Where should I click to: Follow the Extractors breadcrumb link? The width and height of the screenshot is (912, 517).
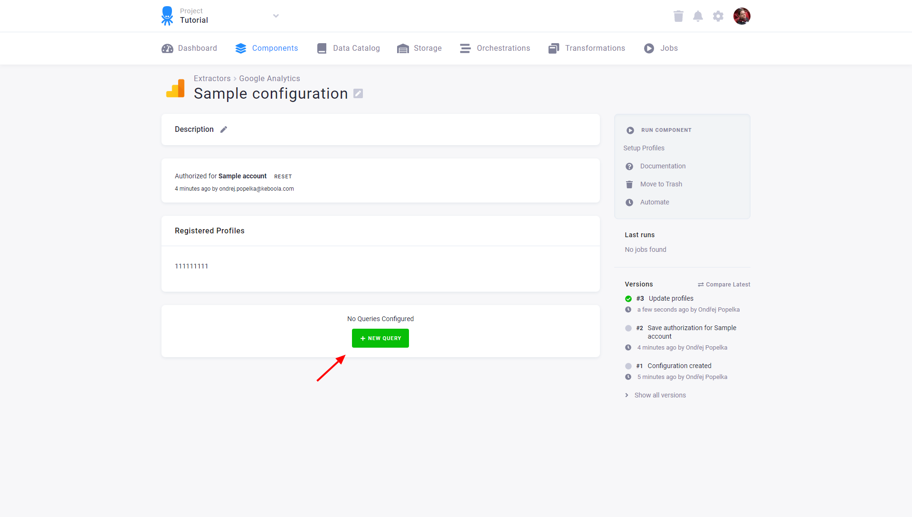pyautogui.click(x=212, y=79)
